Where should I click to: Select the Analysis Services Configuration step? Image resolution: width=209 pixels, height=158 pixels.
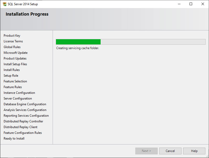point(25,110)
